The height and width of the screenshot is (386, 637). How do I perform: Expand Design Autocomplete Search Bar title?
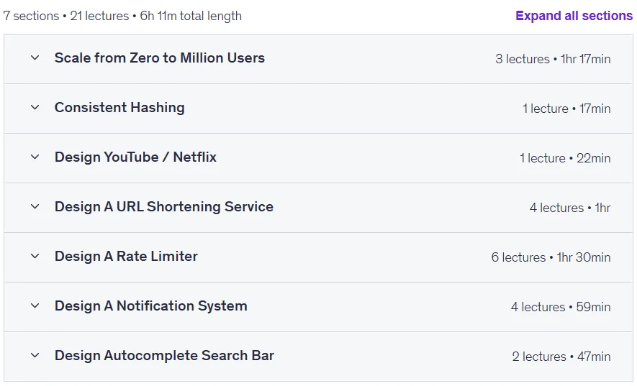[x=164, y=356]
